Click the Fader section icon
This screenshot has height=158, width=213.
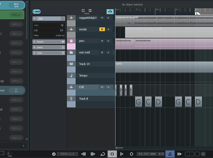[x=63, y=53]
